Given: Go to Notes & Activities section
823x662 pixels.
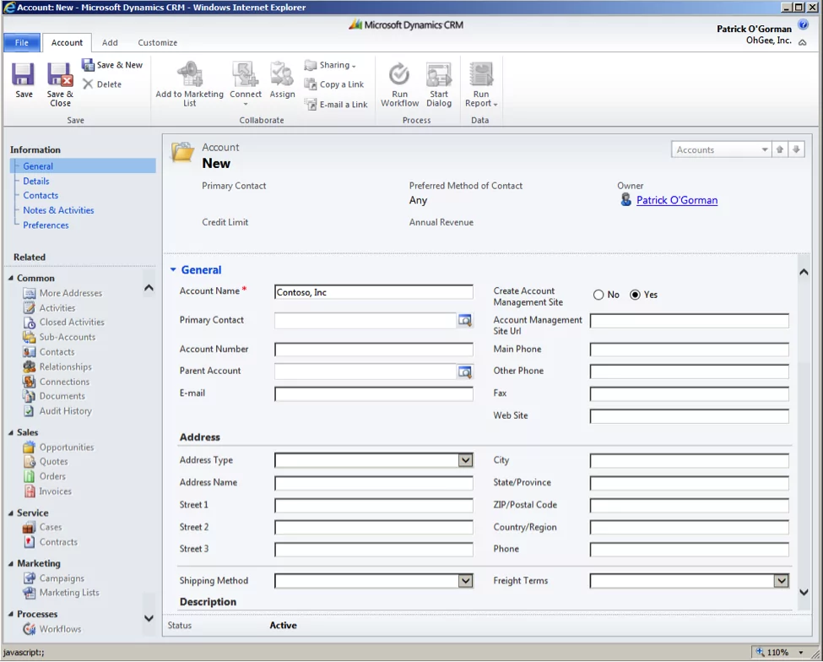Looking at the screenshot, I should (x=58, y=210).
